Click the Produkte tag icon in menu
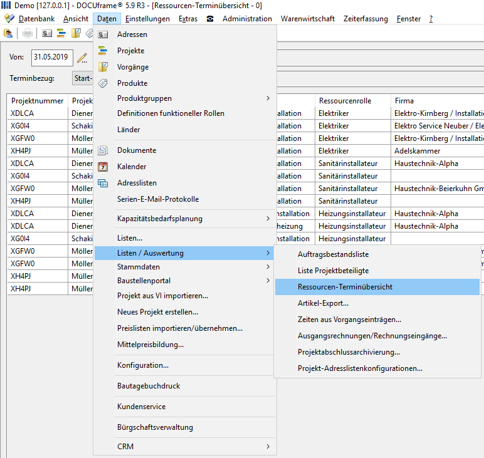 click(103, 83)
